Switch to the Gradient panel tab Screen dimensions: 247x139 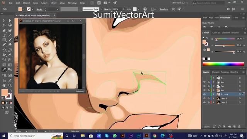click(226, 32)
